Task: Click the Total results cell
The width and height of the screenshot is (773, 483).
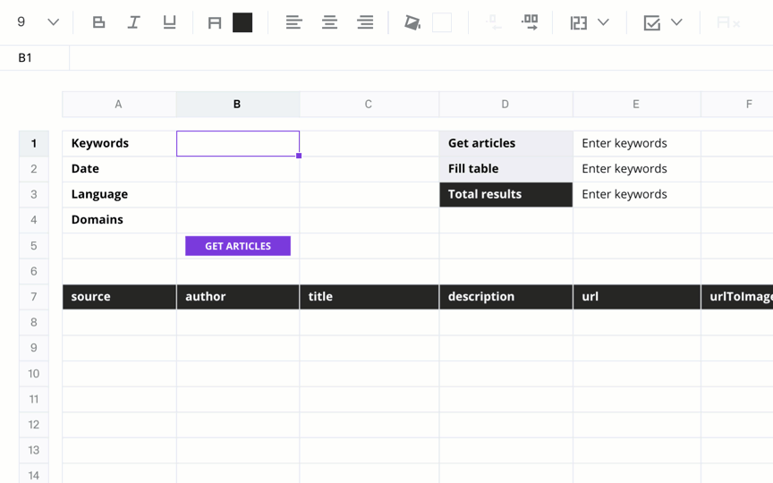Action: tap(505, 194)
